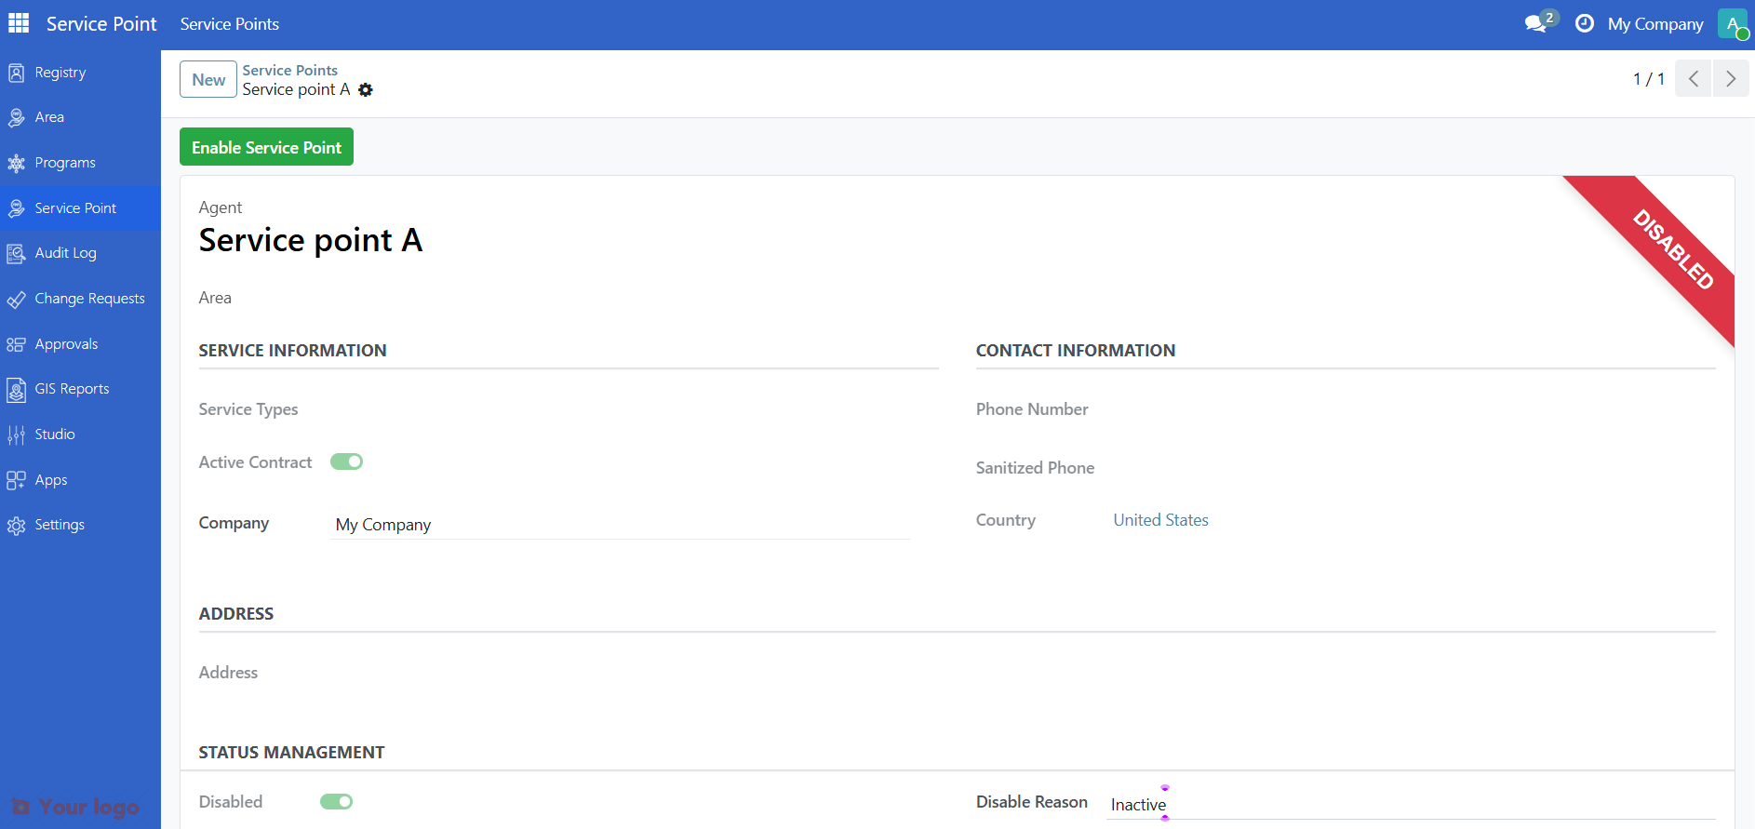1755x829 pixels.
Task: Open the apps grid menu icon
Action: (19, 23)
